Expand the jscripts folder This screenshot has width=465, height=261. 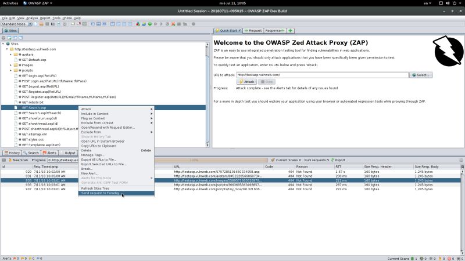[10, 70]
